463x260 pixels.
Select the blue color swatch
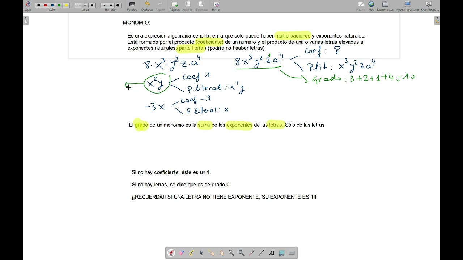click(52, 5)
